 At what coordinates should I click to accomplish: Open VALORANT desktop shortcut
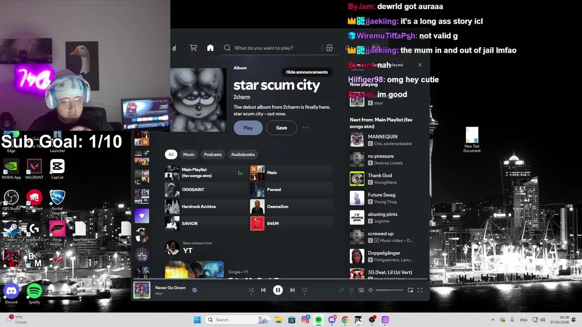pyautogui.click(x=34, y=169)
